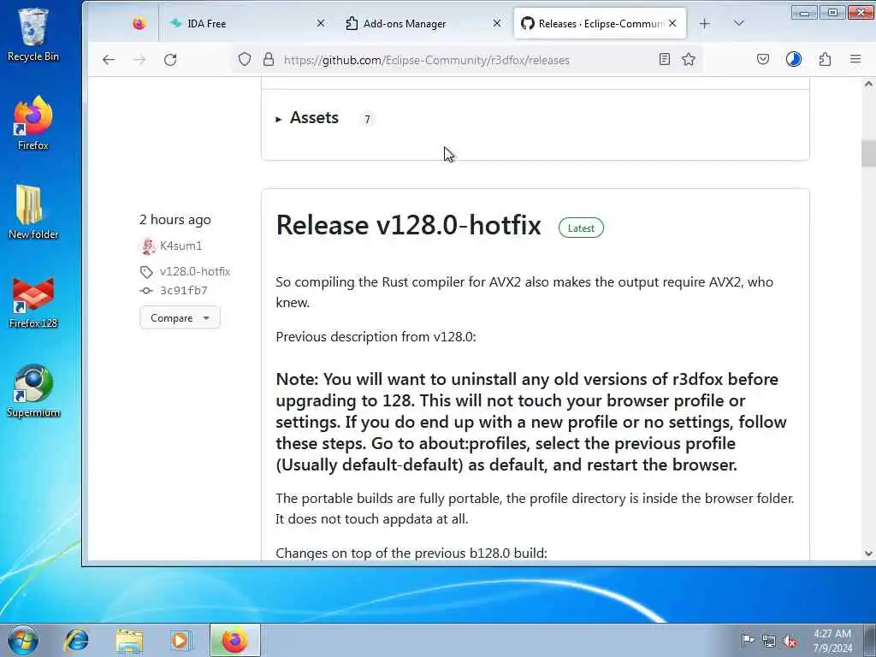Image resolution: width=876 pixels, height=657 pixels.
Task: Close the Add-ons Manager tab
Action: click(497, 23)
